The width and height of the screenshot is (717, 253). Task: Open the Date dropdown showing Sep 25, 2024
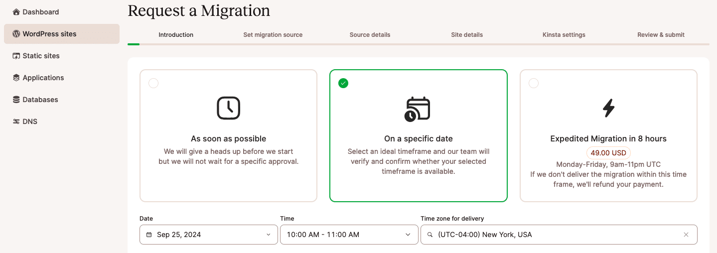[x=208, y=235]
